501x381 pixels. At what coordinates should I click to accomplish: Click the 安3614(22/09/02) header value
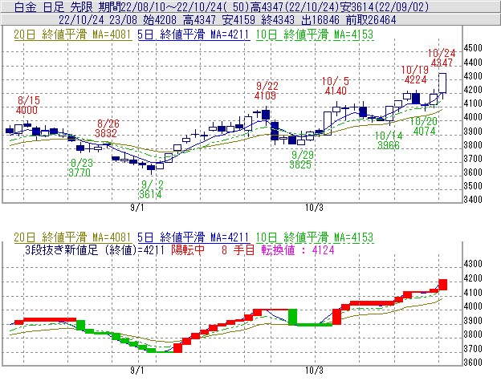coord(384,7)
